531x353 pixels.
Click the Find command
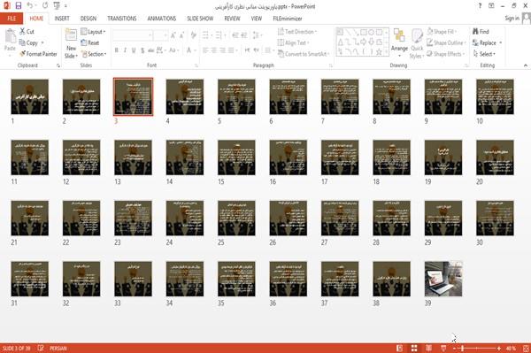481,32
